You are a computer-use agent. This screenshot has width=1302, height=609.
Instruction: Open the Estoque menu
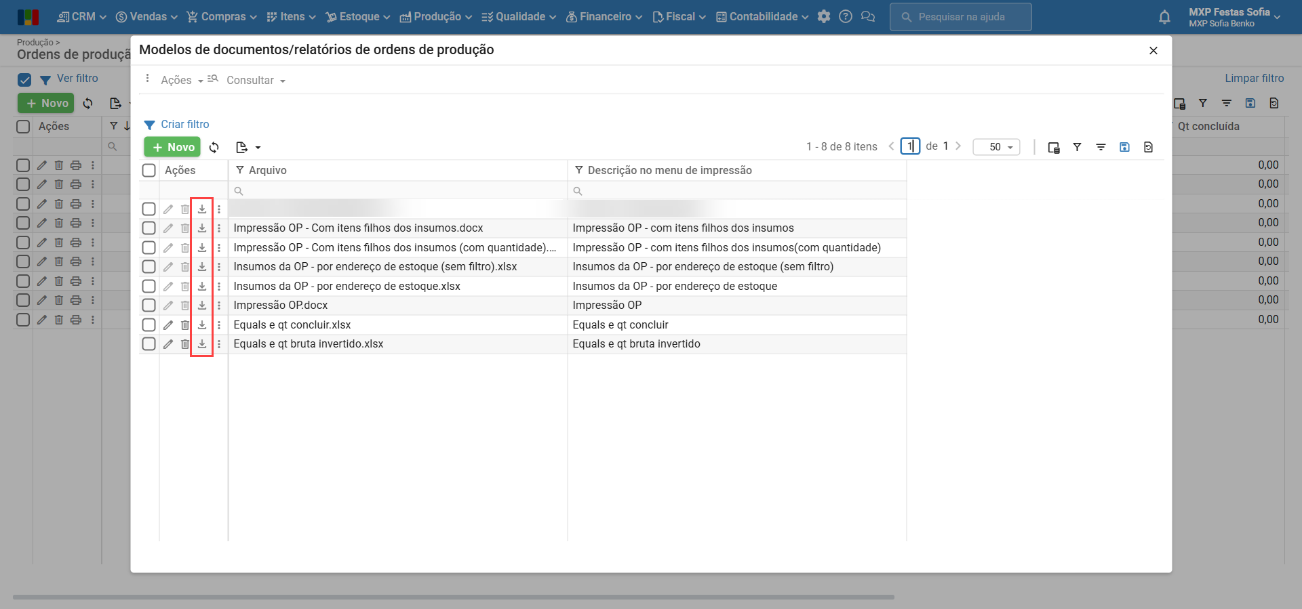[358, 17]
